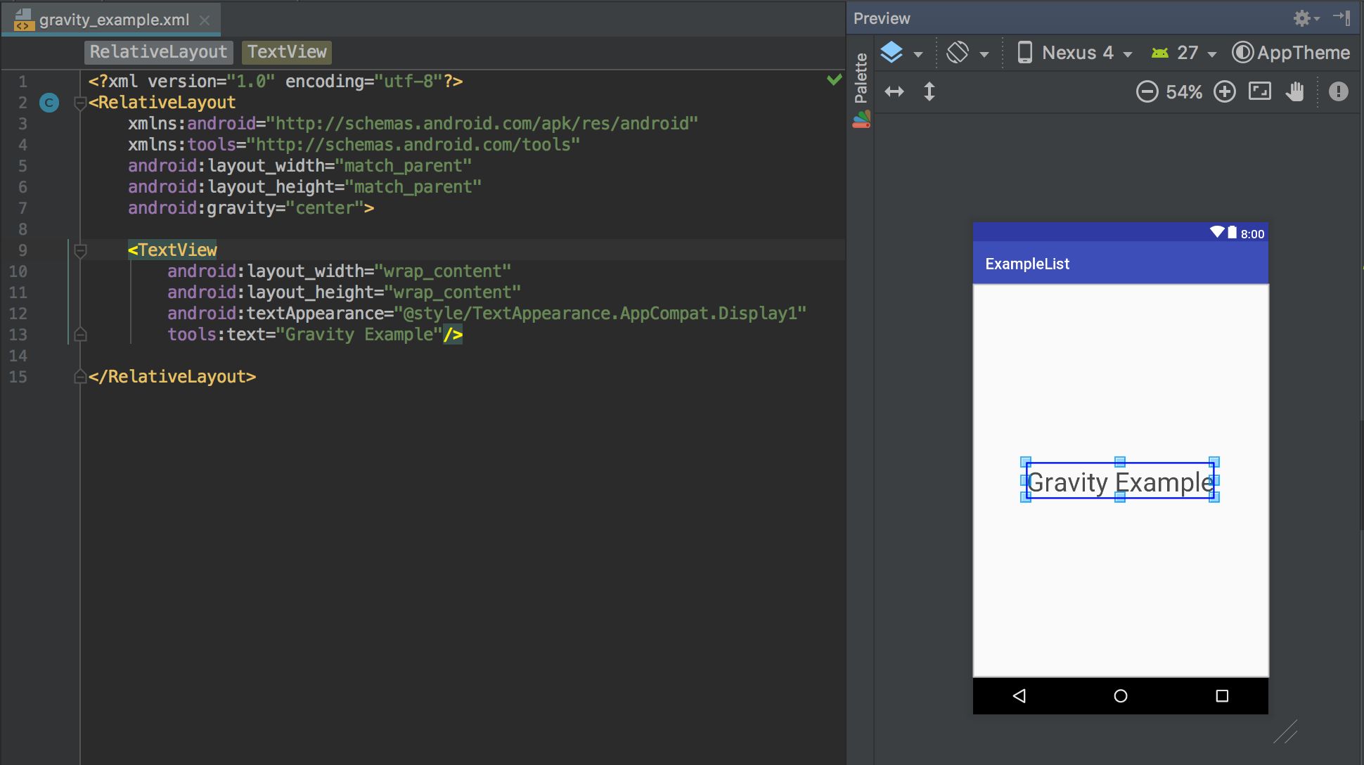Screen dimensions: 1364x765
Task: Collapse the TextView tag fold marker
Action: (x=80, y=250)
